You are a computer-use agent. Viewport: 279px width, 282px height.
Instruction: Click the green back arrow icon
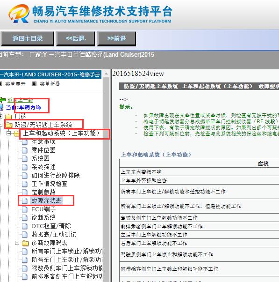[2, 100]
